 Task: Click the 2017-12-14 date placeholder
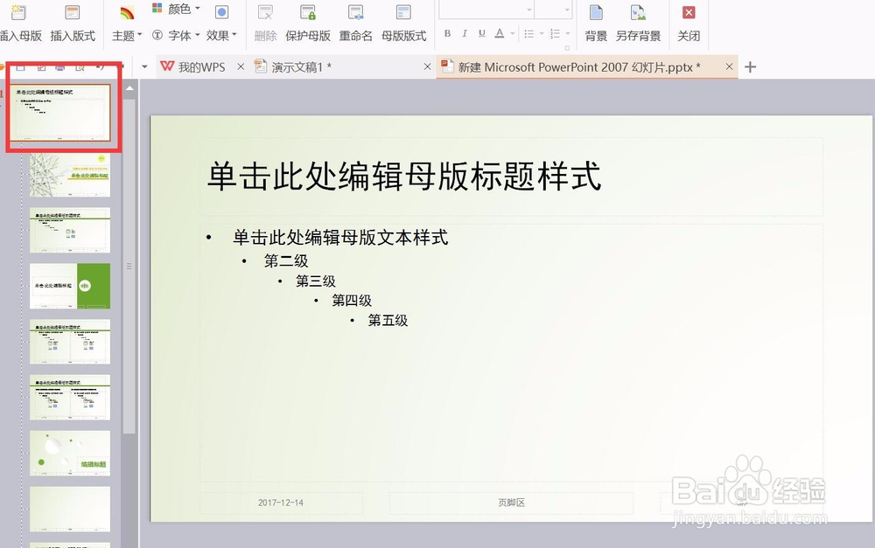pyautogui.click(x=281, y=503)
